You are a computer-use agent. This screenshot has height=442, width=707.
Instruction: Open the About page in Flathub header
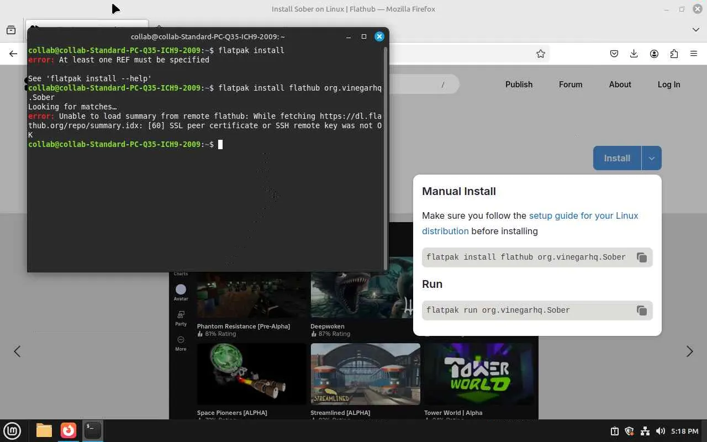(620, 85)
